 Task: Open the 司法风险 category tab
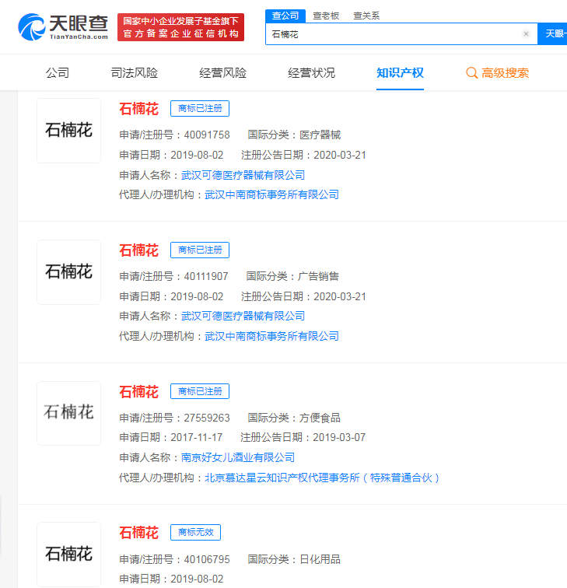coord(135,73)
